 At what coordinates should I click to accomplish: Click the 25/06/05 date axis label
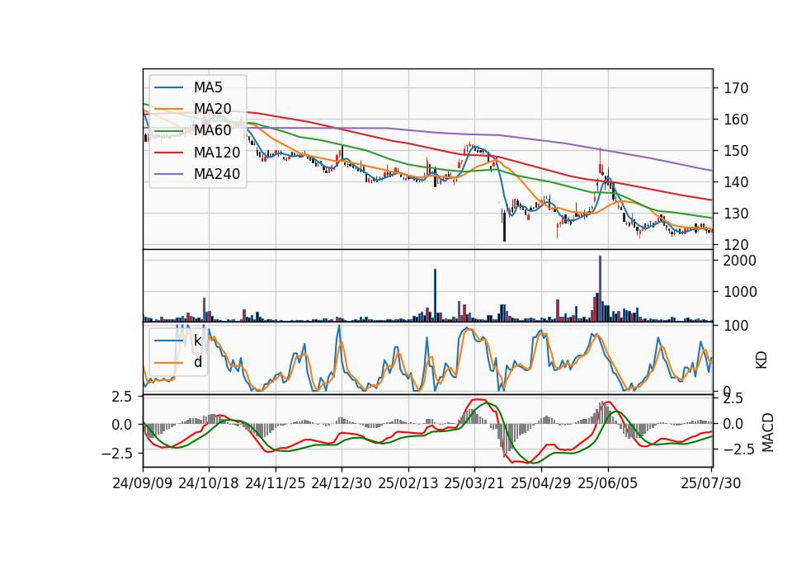(608, 483)
